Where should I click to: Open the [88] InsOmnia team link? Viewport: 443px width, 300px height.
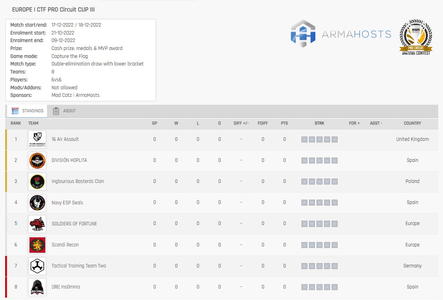tap(66, 287)
